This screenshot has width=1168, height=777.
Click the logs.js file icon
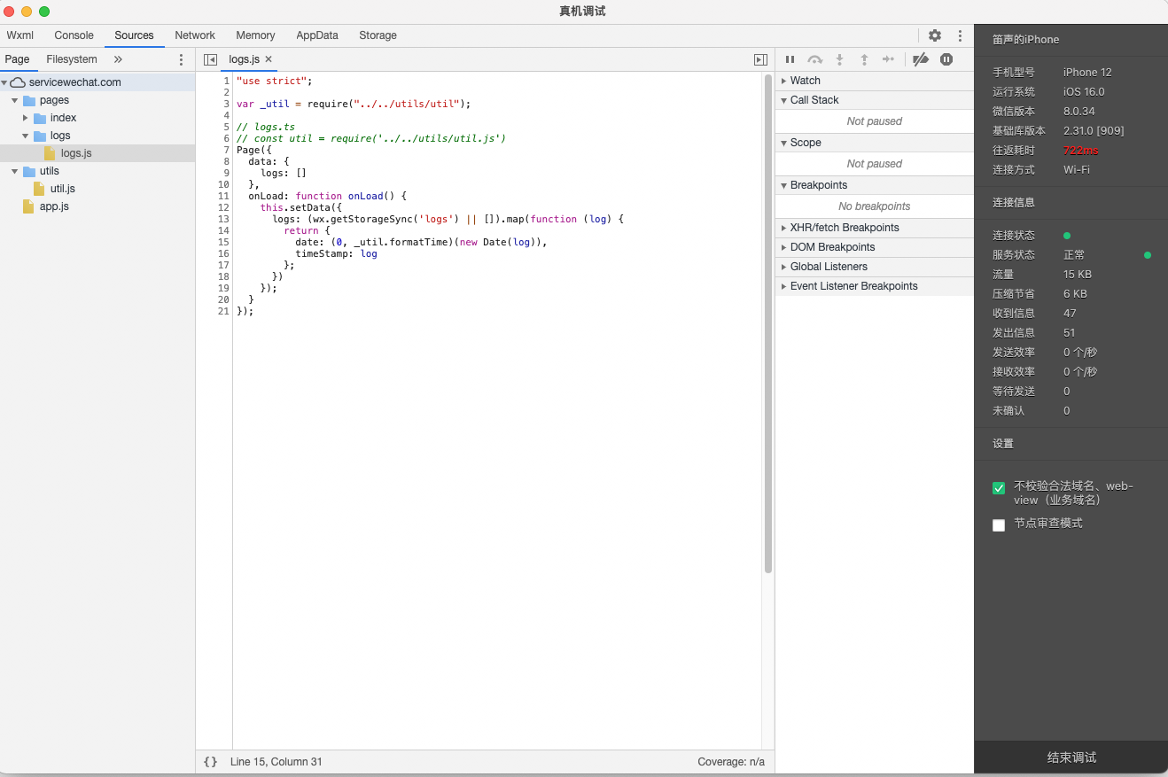pos(50,153)
